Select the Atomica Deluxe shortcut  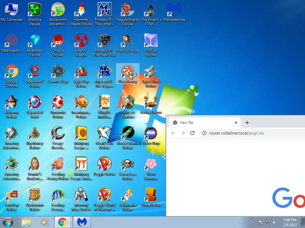35,14
